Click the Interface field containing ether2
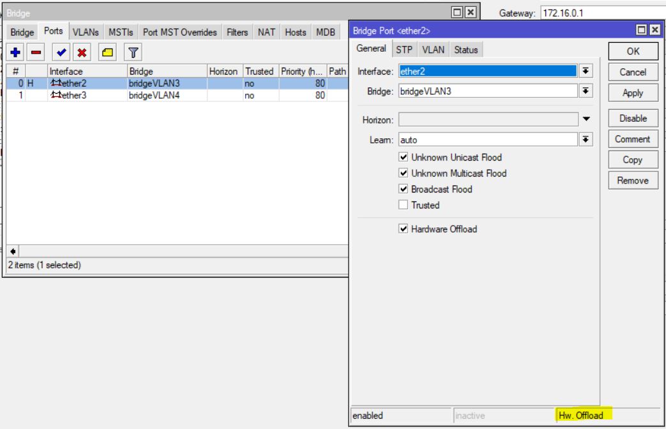Screen dimensions: 666x429 pos(488,71)
